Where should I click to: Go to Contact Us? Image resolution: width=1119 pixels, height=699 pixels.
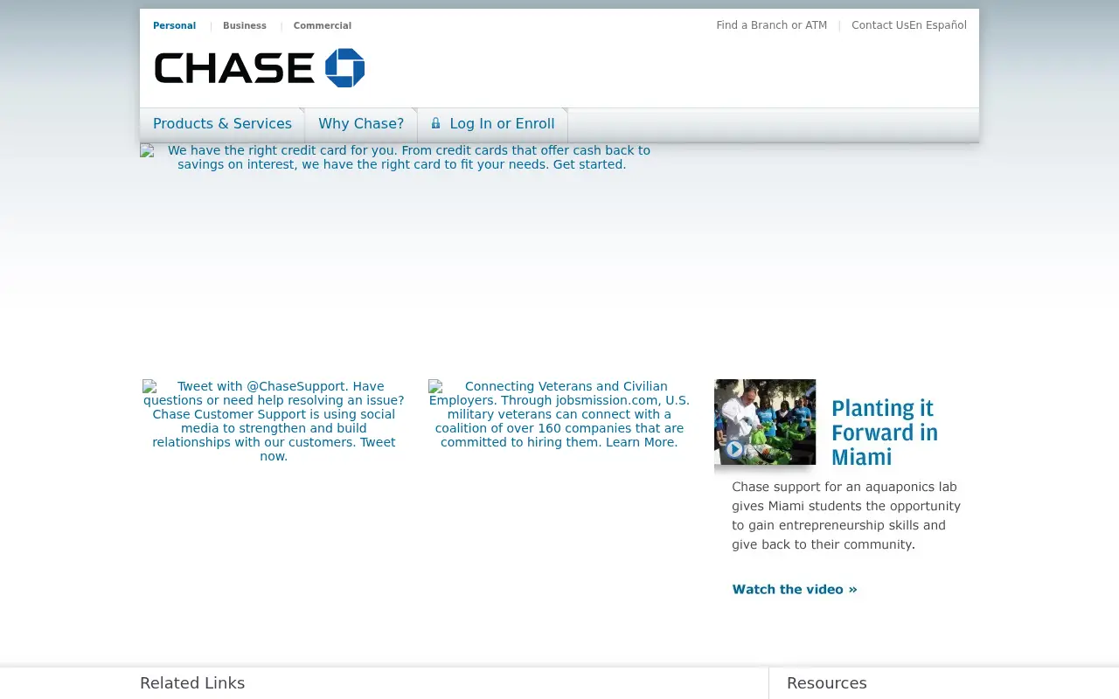(880, 25)
